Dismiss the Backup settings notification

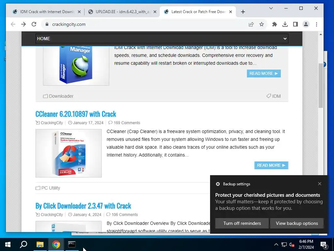tap(320, 184)
